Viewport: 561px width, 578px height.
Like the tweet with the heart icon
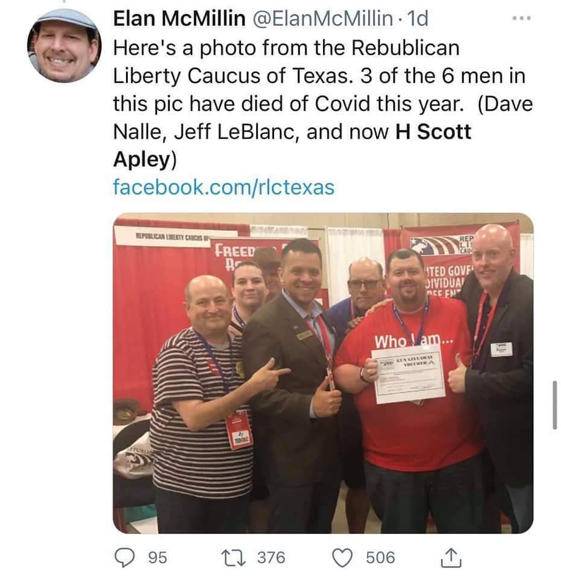click(343, 558)
